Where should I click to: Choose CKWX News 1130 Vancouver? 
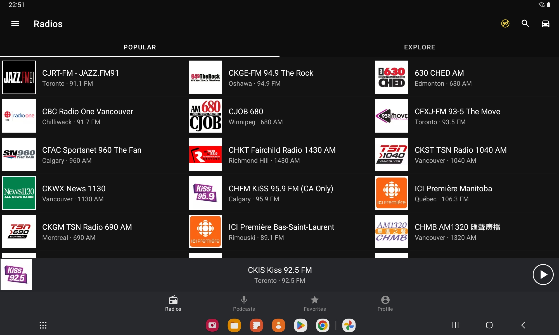pos(74,193)
